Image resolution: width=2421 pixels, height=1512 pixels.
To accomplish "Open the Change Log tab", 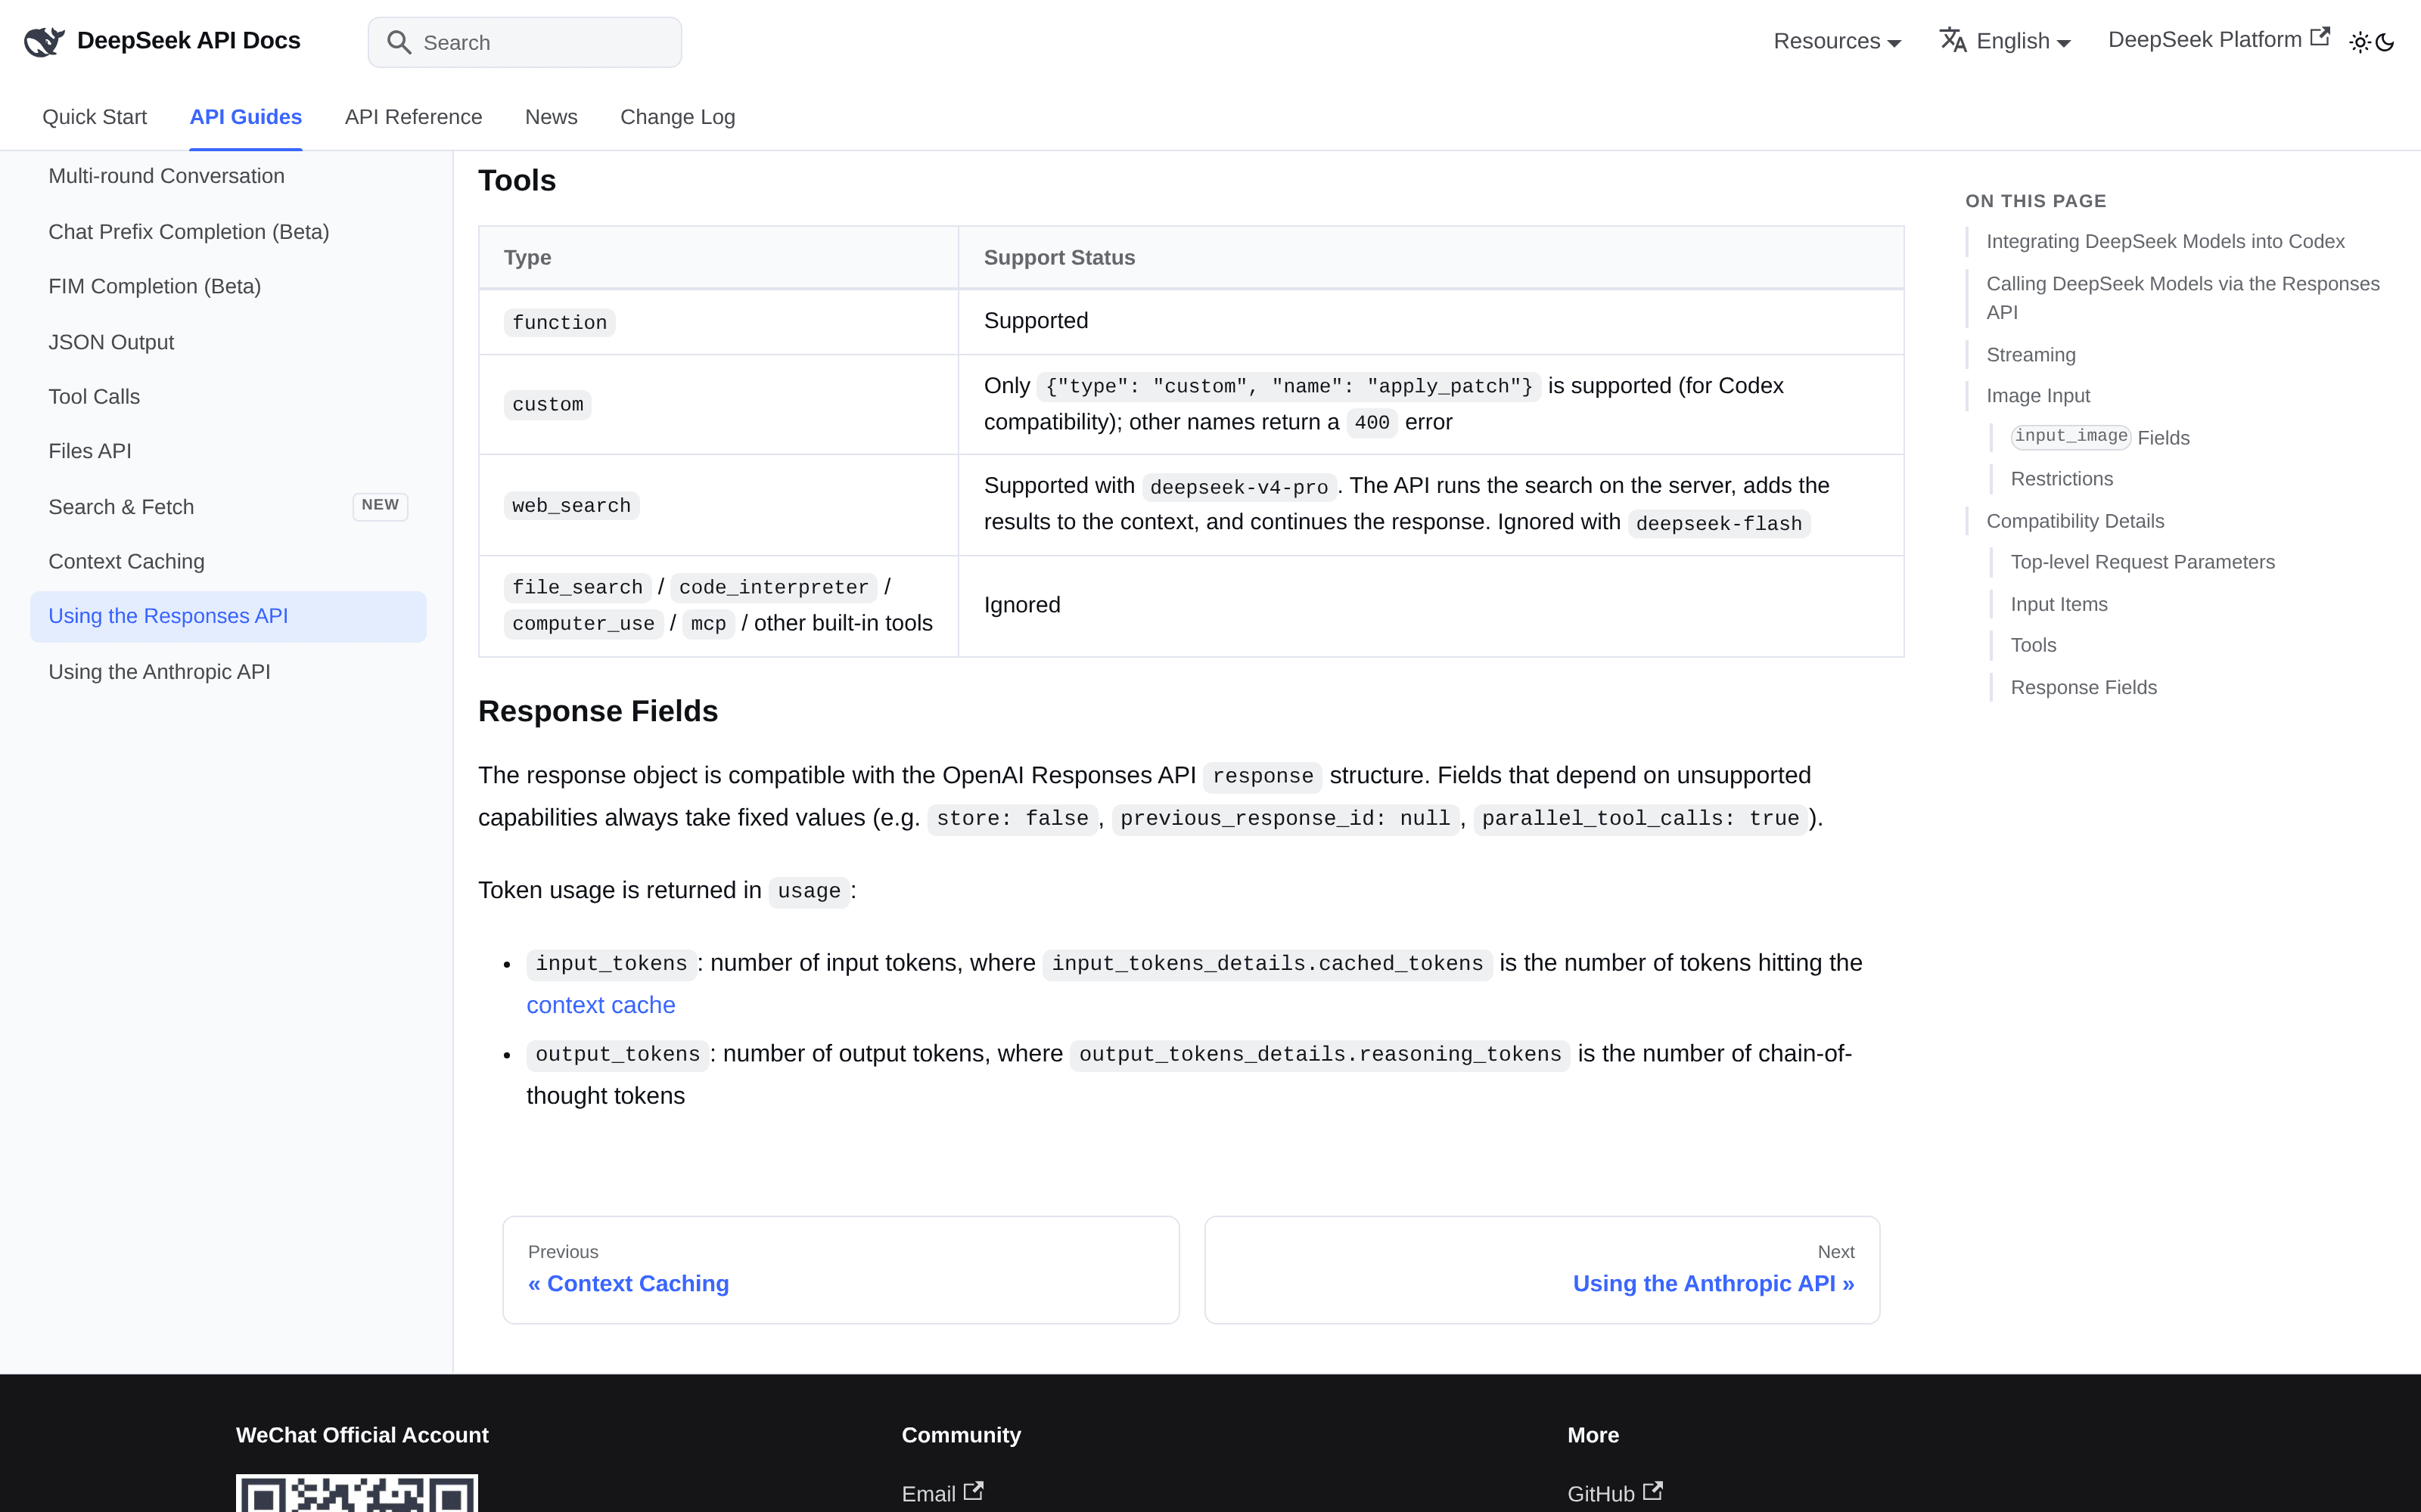I will (677, 117).
